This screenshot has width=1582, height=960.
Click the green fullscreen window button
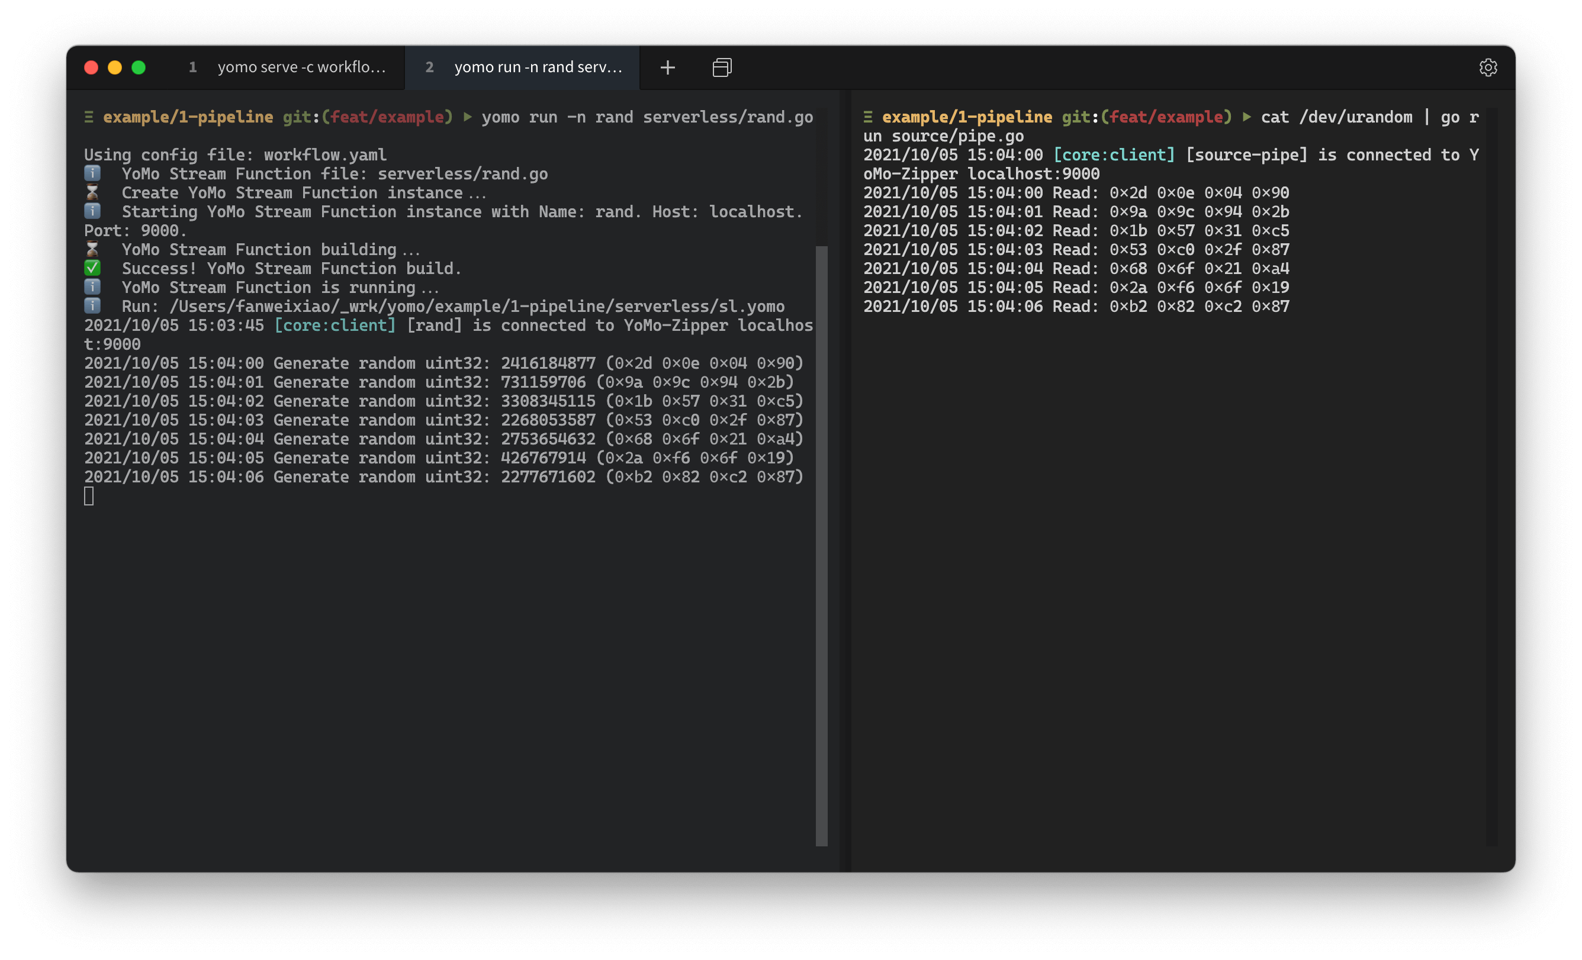[139, 67]
